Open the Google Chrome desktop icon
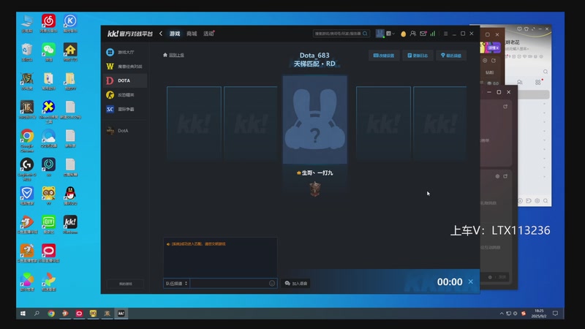Image resolution: width=585 pixels, height=329 pixels. pyautogui.click(x=27, y=140)
